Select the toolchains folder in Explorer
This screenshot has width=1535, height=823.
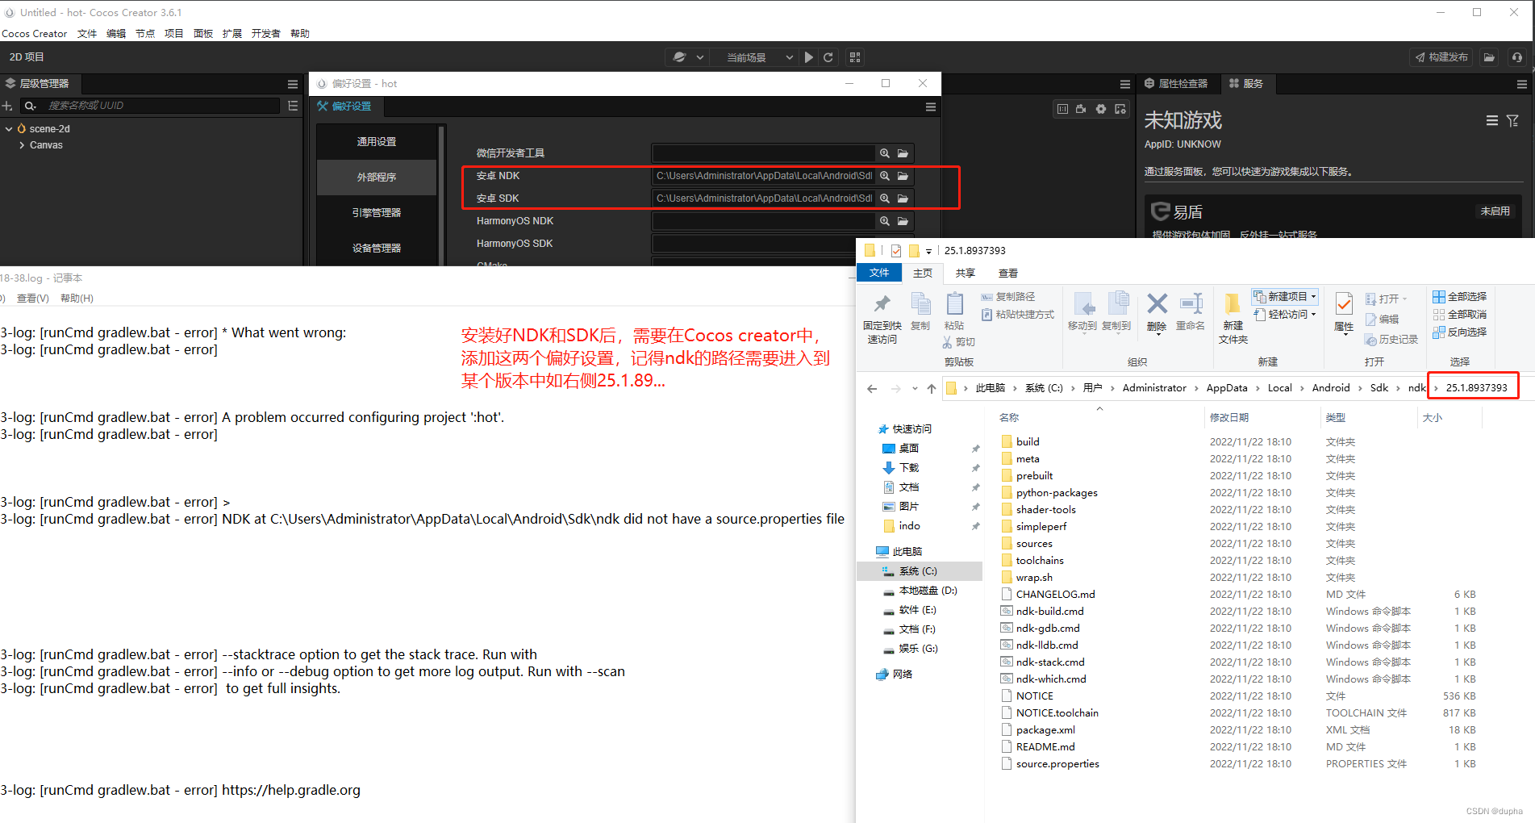(1040, 561)
